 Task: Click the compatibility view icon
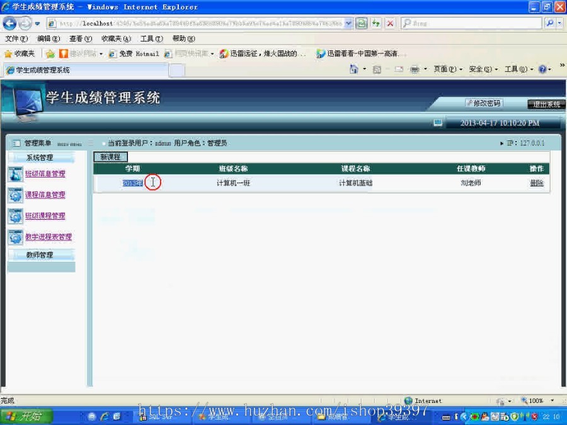pyautogui.click(x=361, y=23)
